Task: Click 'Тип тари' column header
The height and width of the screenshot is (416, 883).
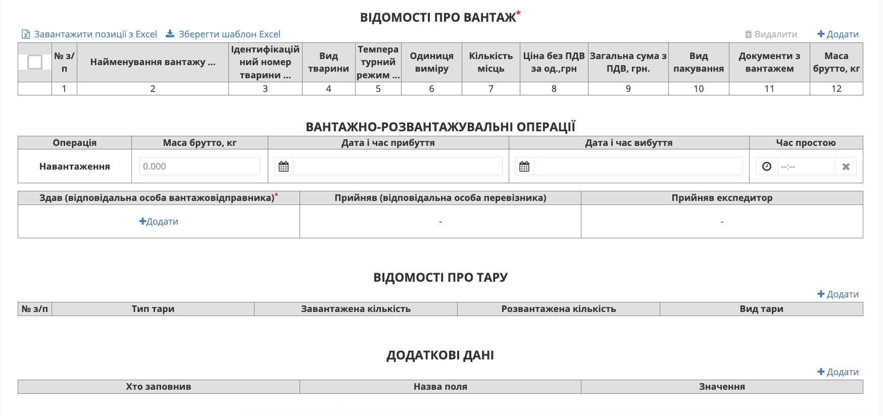Action: [153, 309]
